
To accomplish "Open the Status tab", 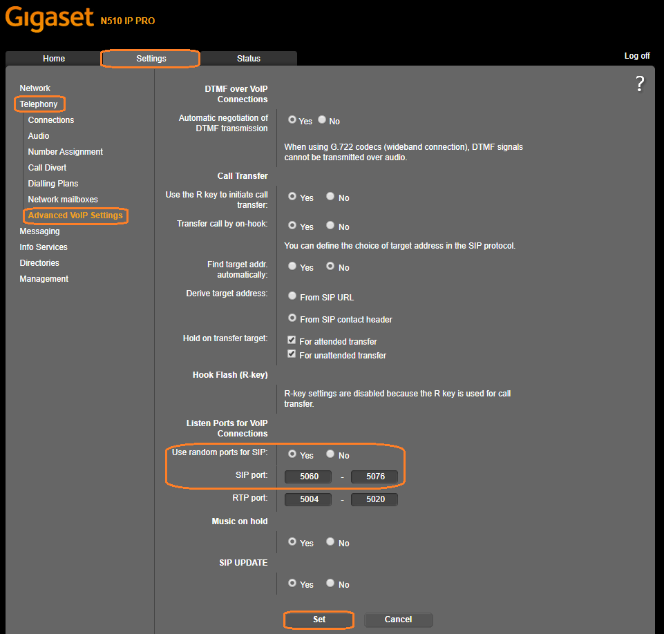I will 249,59.
